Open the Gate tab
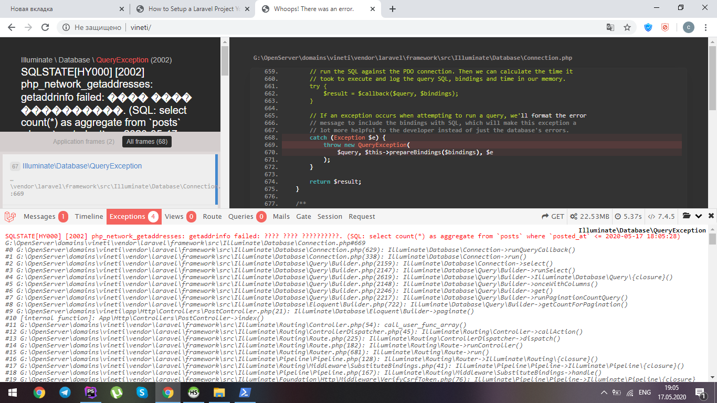 point(303,216)
